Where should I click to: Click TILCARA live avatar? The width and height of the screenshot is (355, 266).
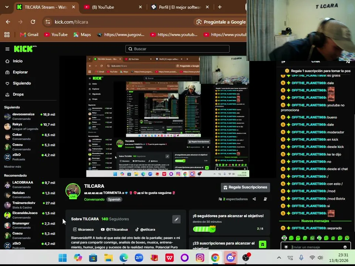click(73, 191)
